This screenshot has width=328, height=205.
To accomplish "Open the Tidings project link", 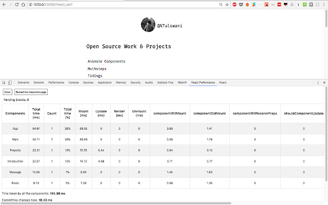I will [95, 76].
